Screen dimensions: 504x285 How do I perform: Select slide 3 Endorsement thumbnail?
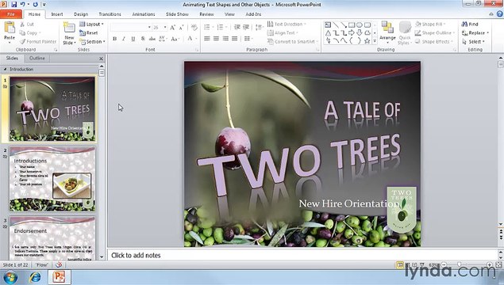[x=52, y=238]
